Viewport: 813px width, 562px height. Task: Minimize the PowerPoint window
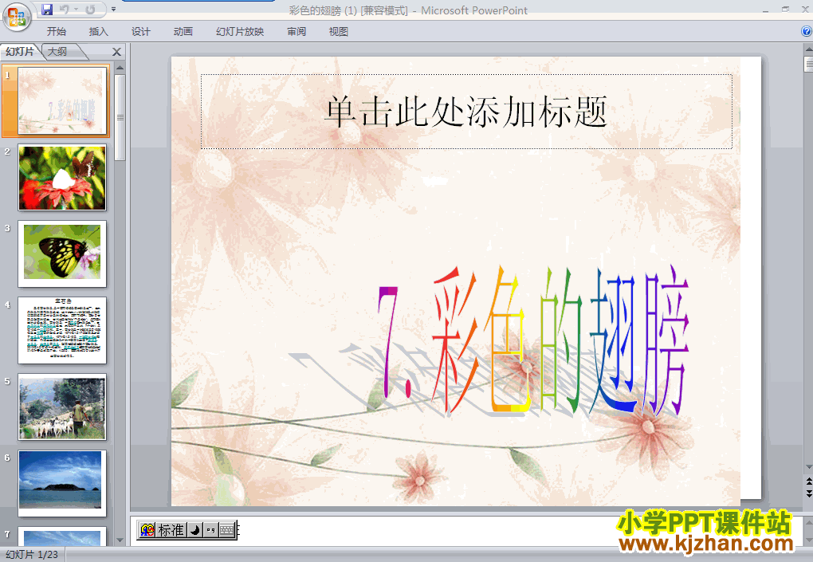[766, 10]
